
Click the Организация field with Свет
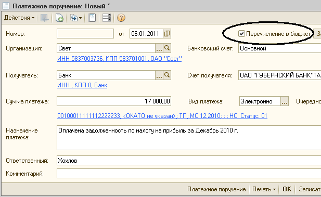[x=106, y=48]
